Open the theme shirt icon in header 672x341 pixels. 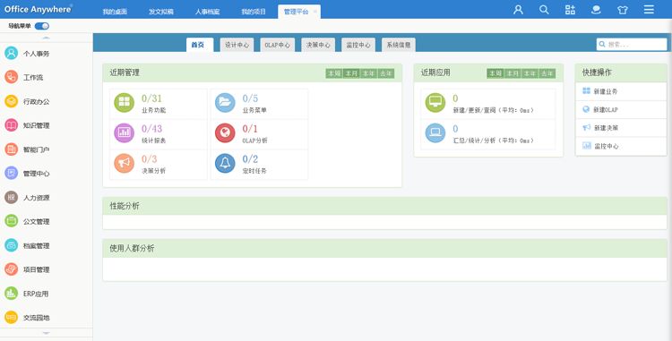click(623, 10)
